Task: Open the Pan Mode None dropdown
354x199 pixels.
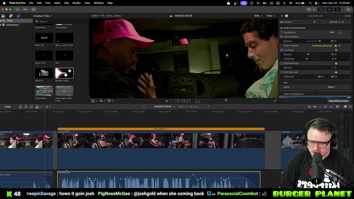Action: [331, 87]
